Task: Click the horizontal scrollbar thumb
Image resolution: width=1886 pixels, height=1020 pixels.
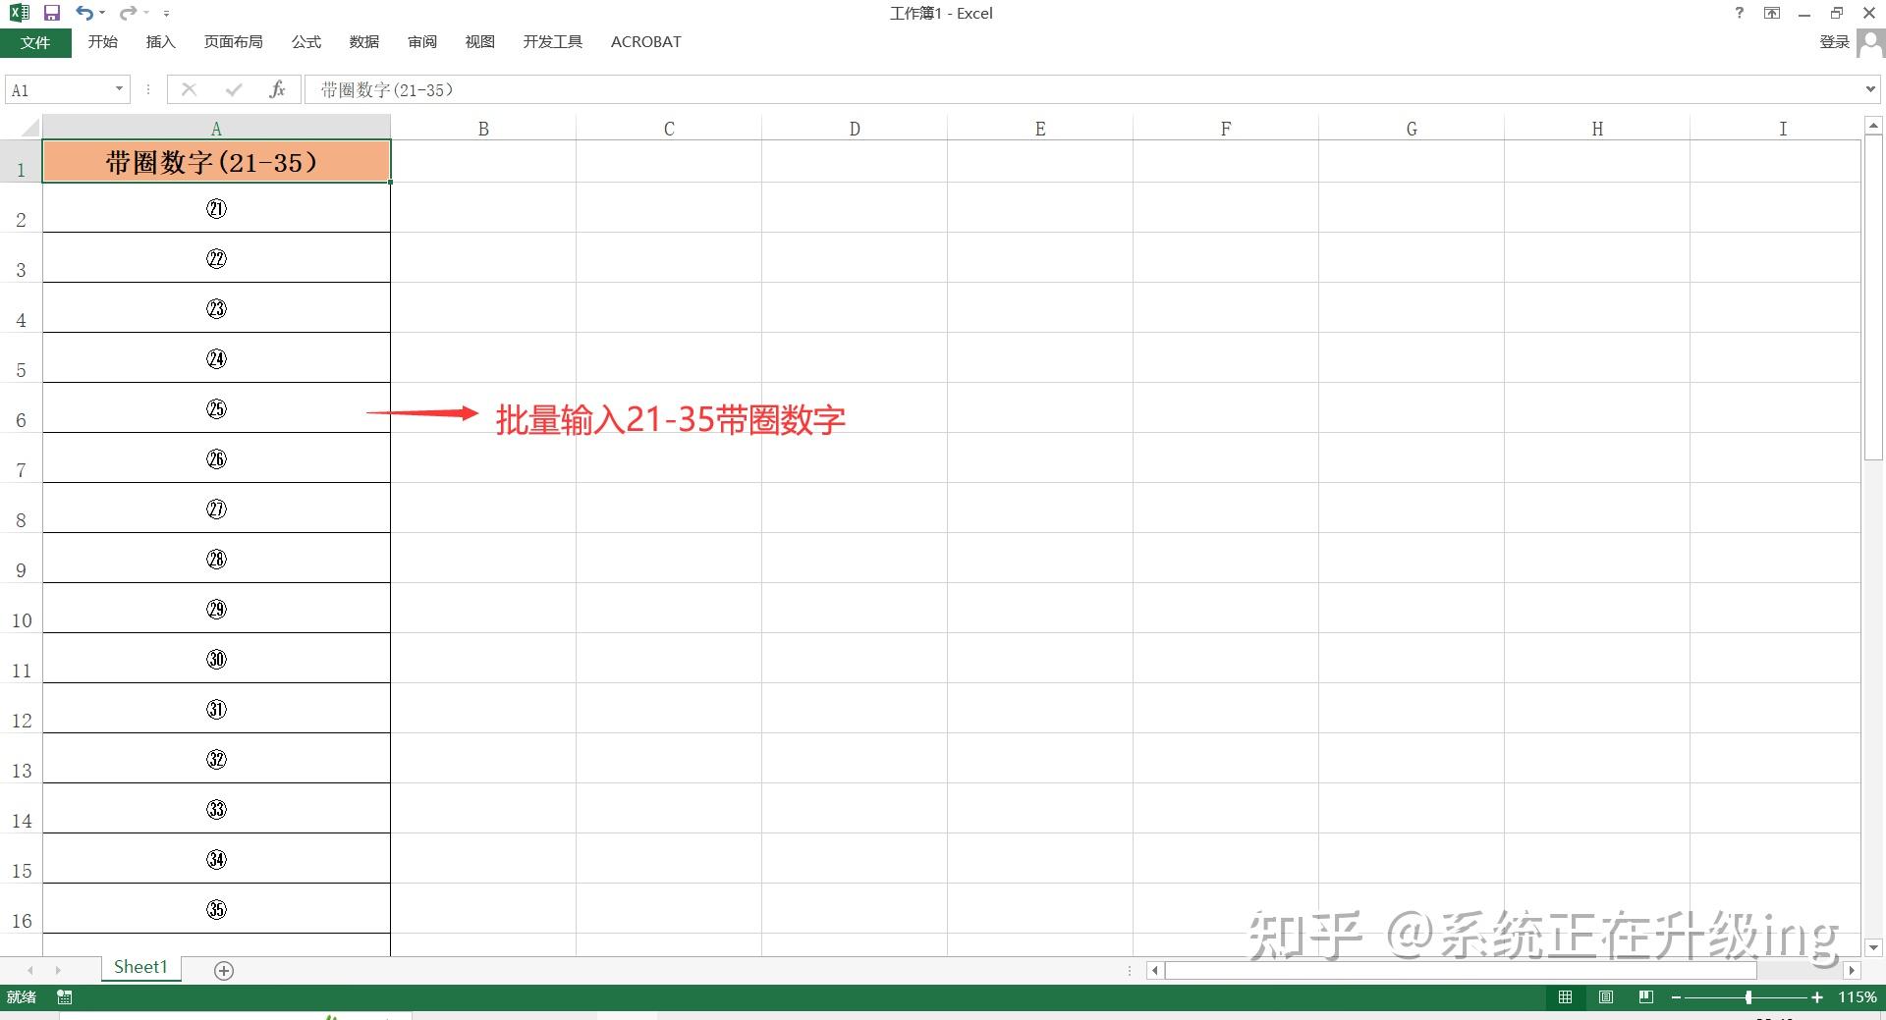Action: point(1461,970)
